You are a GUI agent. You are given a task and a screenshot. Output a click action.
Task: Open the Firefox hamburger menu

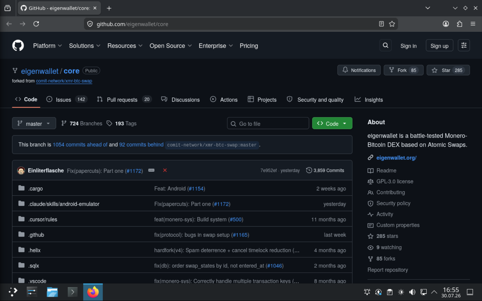click(x=473, y=24)
